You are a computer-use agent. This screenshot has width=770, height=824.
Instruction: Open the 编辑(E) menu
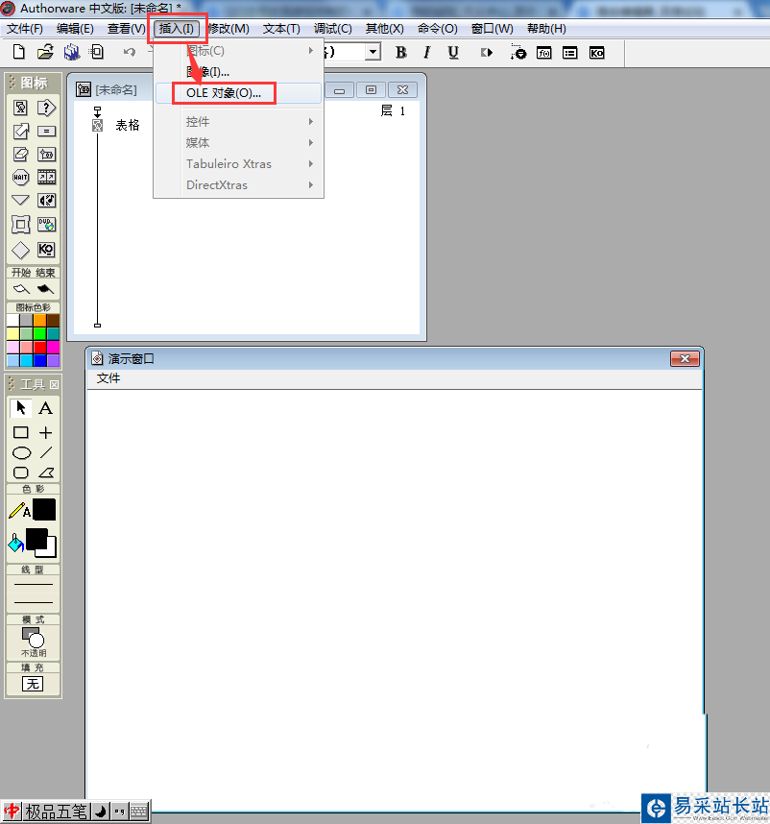click(x=75, y=29)
